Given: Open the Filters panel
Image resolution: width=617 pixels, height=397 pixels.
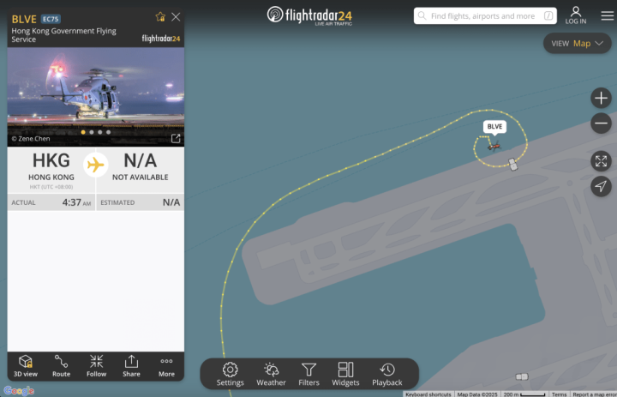Looking at the screenshot, I should [308, 374].
